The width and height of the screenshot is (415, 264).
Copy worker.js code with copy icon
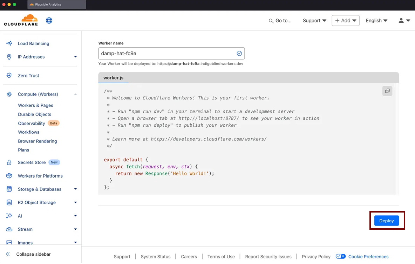click(387, 91)
